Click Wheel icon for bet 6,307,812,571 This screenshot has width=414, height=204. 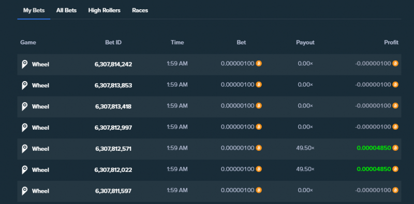coord(24,149)
